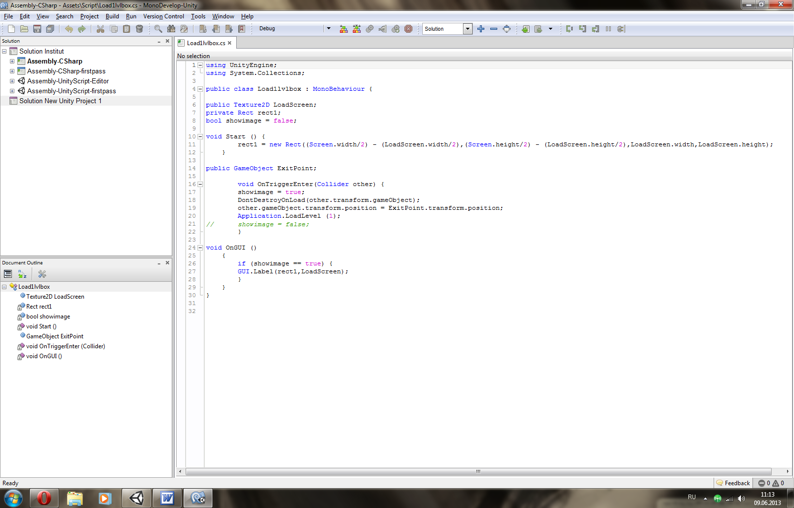Collapse the OnGUI method fold marker

point(200,248)
